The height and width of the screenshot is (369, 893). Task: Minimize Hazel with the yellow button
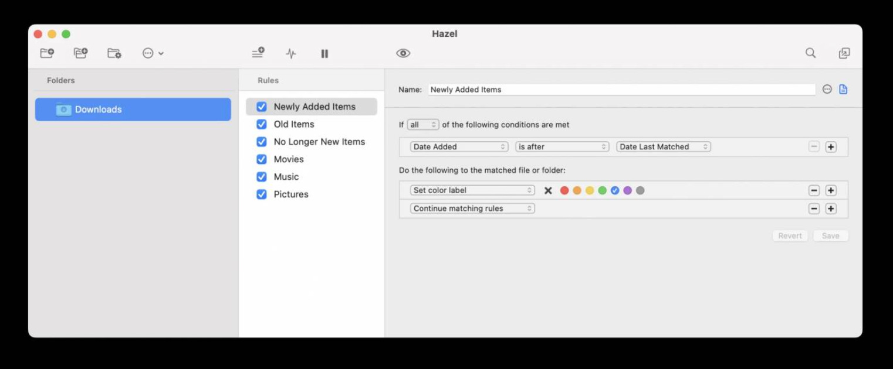(52, 34)
